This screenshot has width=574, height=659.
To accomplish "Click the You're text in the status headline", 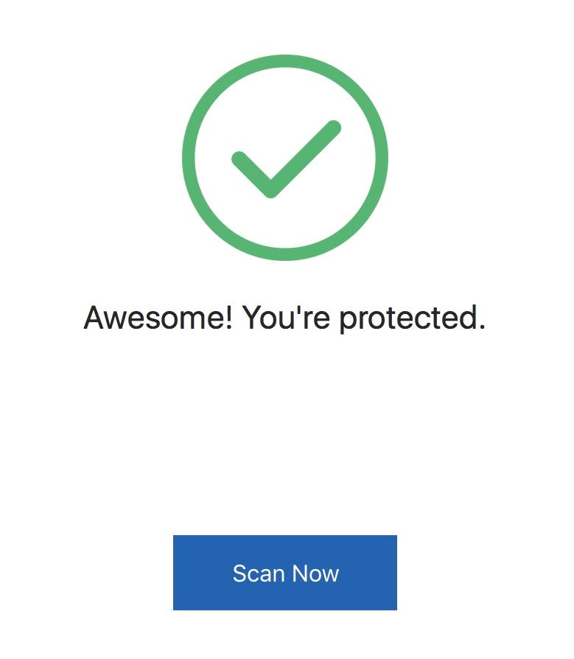I will tap(286, 317).
